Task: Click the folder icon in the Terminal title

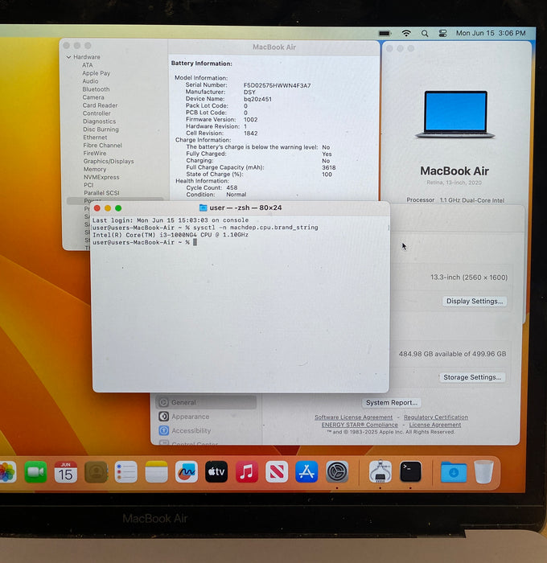Action: tap(203, 208)
